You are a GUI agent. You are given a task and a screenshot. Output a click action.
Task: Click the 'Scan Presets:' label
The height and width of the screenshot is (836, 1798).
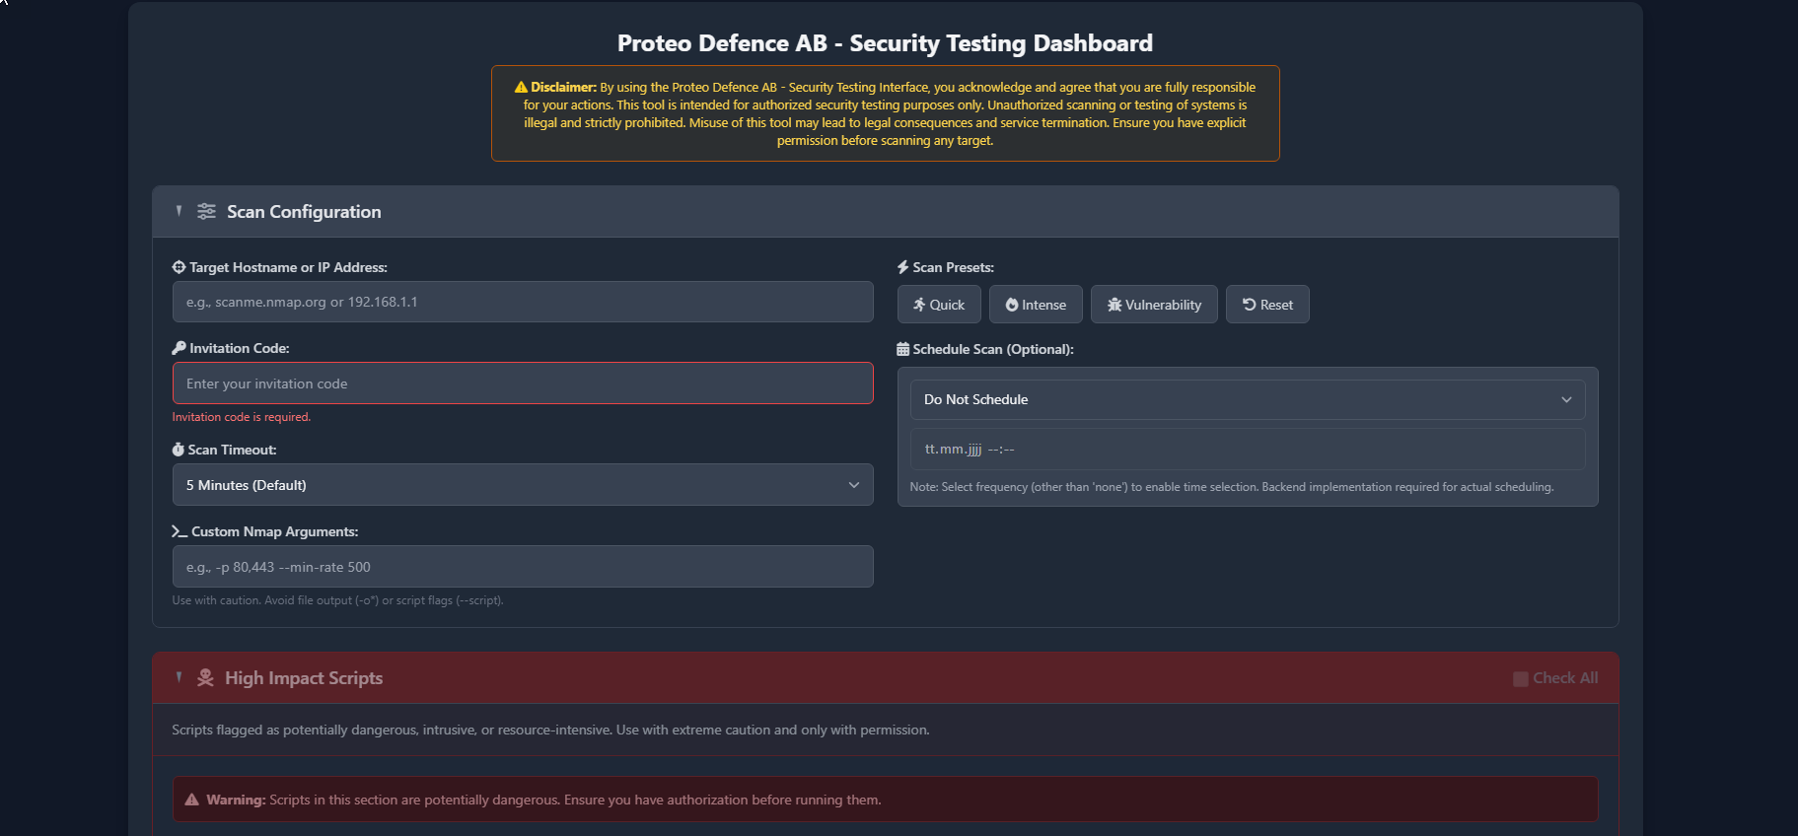coord(953,267)
